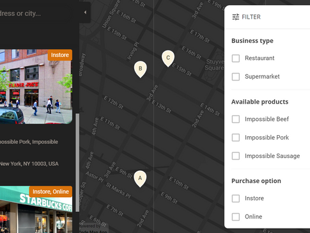Image resolution: width=310 pixels, height=233 pixels.
Task: Click the Business type heading
Action: [x=252, y=41]
